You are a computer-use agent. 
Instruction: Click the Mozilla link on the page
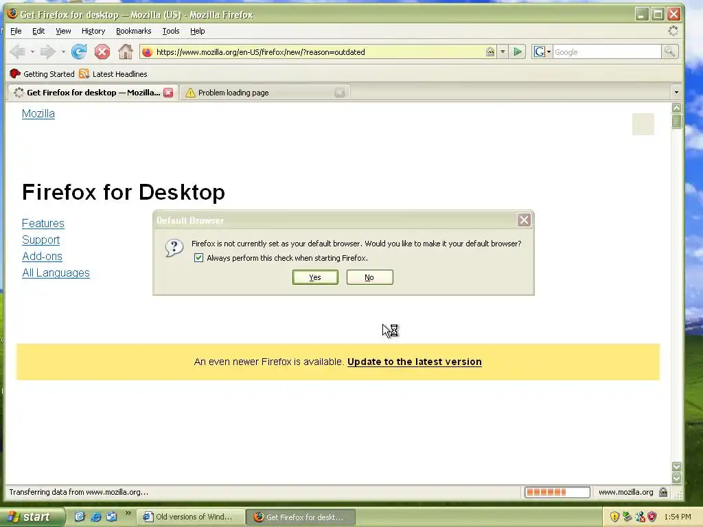click(38, 113)
